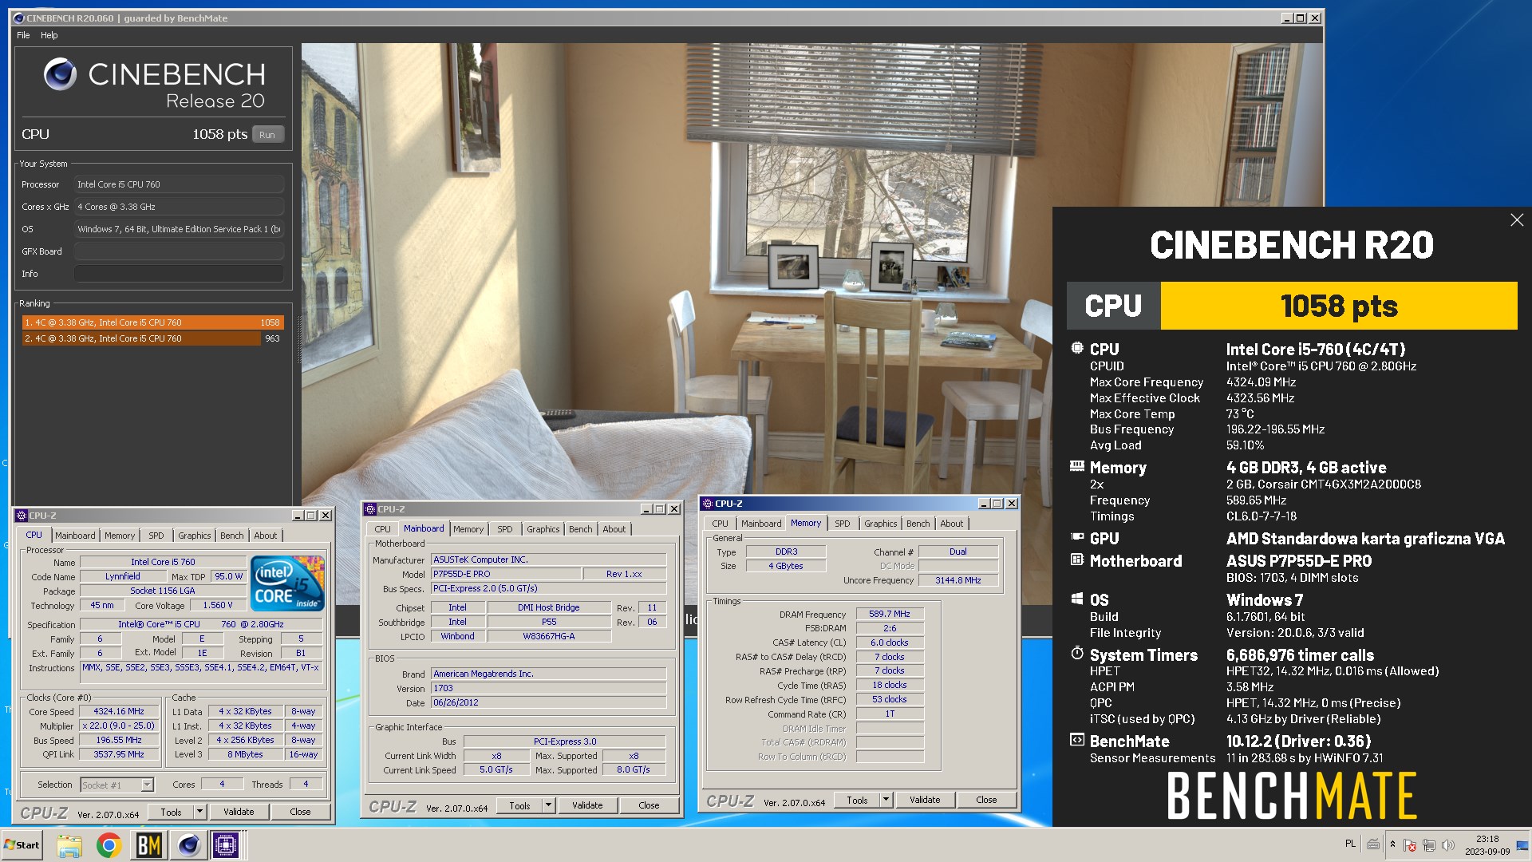Screen dimensions: 1532x862
Task: Select SPD tab in right CPU-Z window
Action: pos(843,524)
